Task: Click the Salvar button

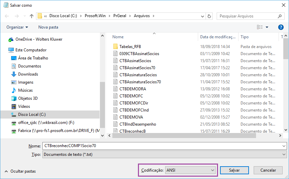Action: pos(234,170)
